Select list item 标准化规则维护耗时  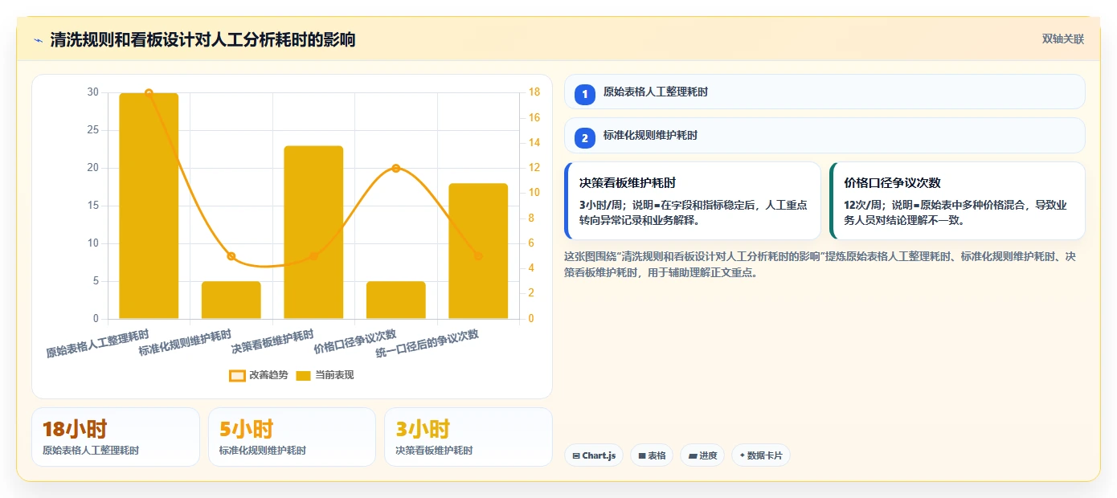pos(824,135)
